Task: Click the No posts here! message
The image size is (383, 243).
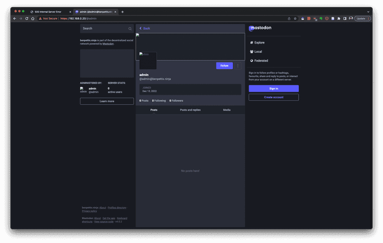Action: 190,171
